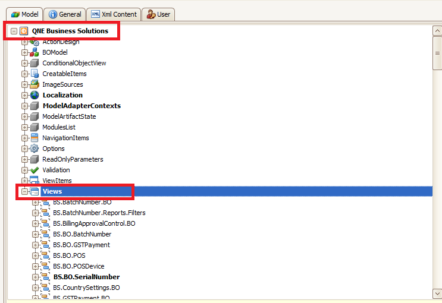Select the CreatableItems tree item

[64, 74]
